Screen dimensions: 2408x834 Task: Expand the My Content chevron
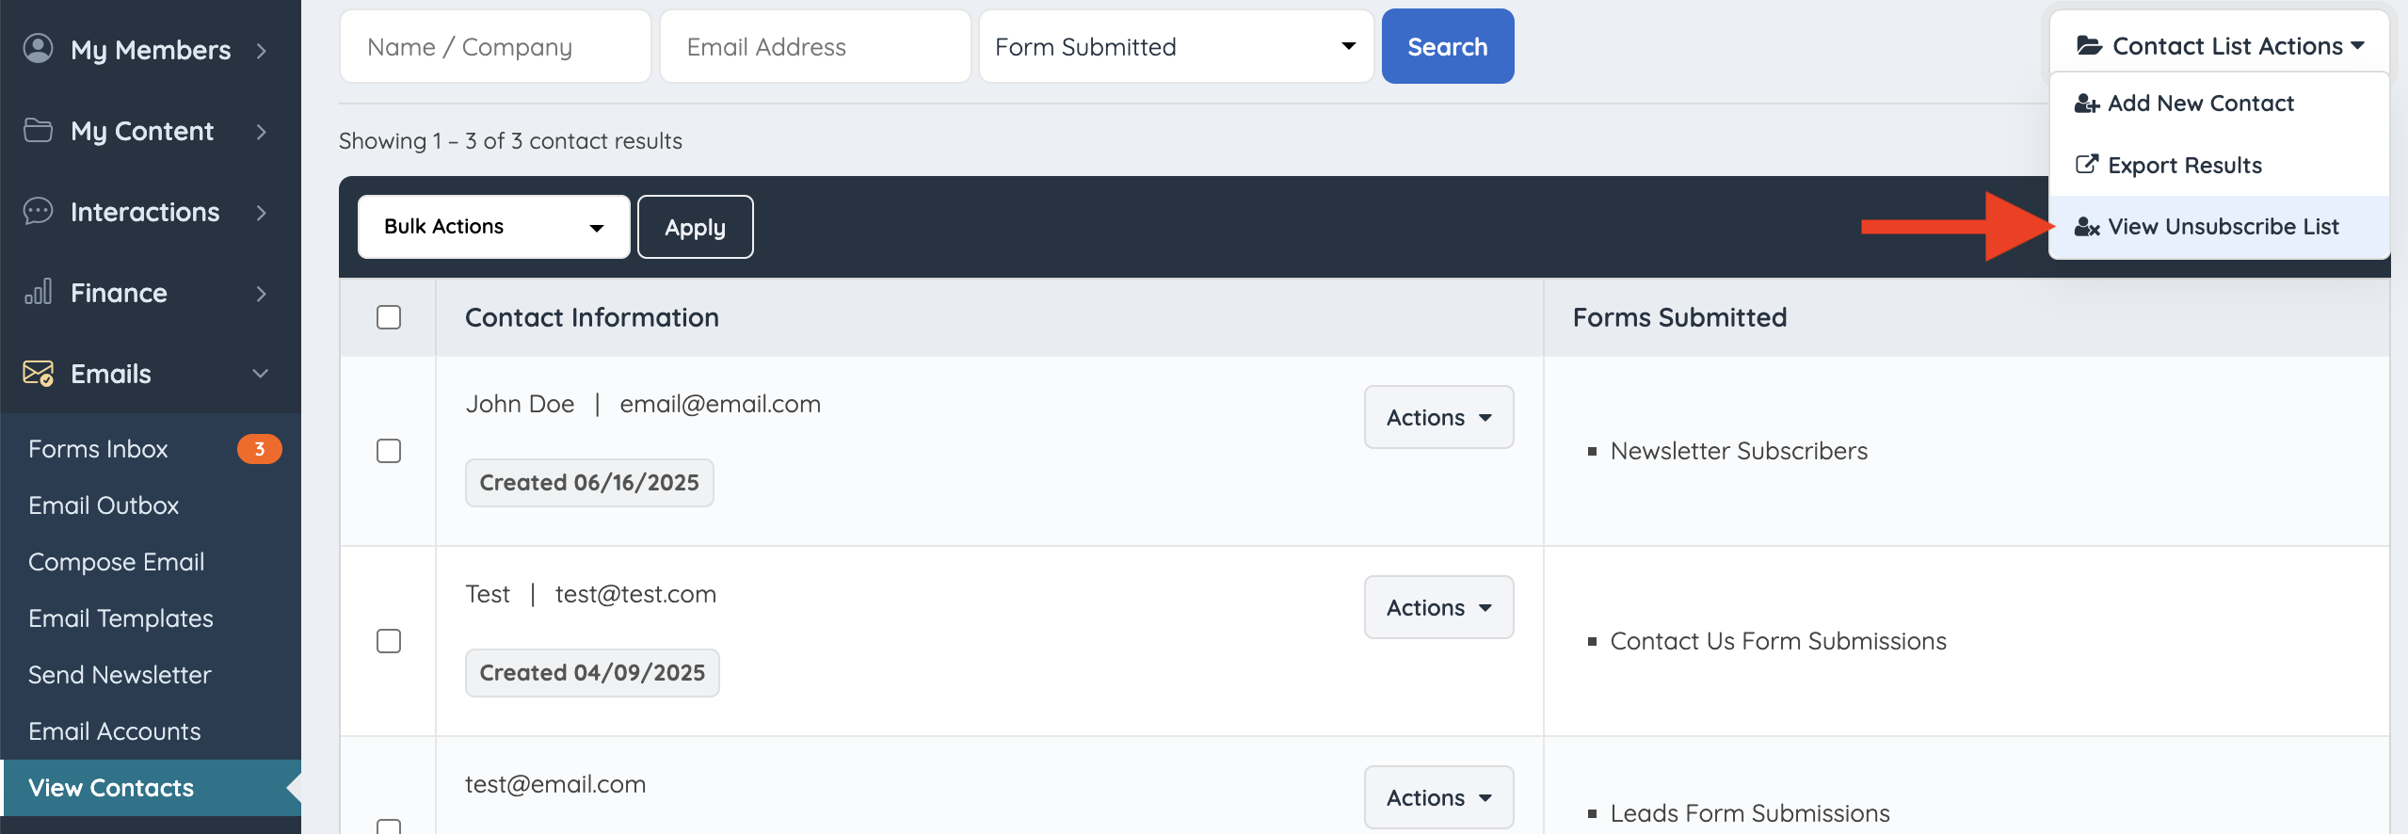click(x=262, y=131)
